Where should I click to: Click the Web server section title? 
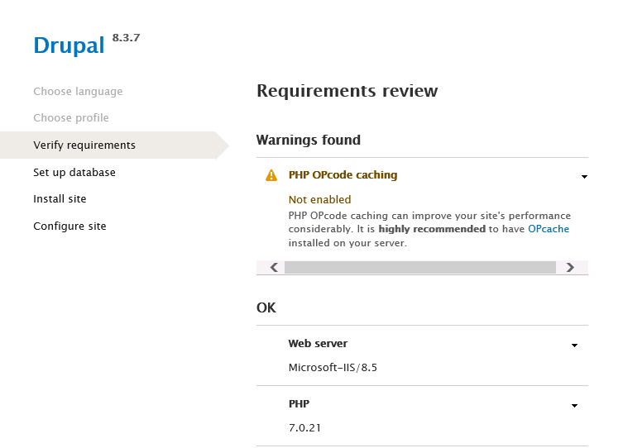tap(318, 344)
